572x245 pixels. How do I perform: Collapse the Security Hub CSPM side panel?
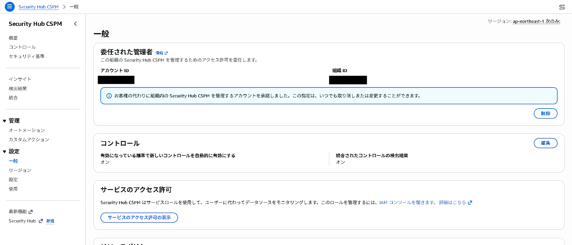(x=75, y=24)
